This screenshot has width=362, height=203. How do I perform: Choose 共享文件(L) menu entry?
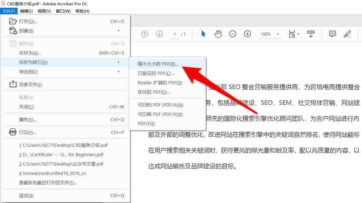65,84
